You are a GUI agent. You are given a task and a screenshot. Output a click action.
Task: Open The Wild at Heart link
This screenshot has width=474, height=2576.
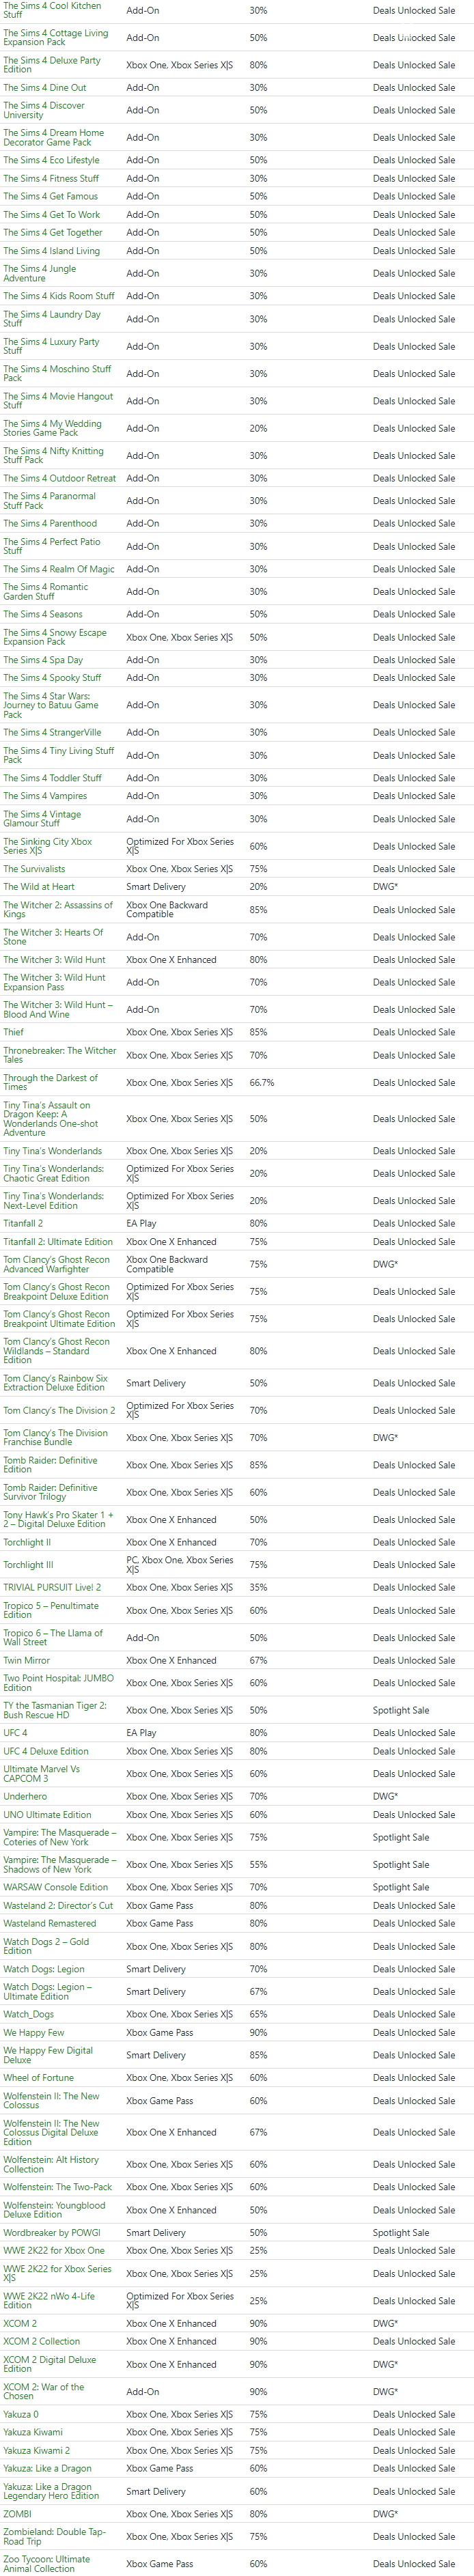click(x=39, y=886)
